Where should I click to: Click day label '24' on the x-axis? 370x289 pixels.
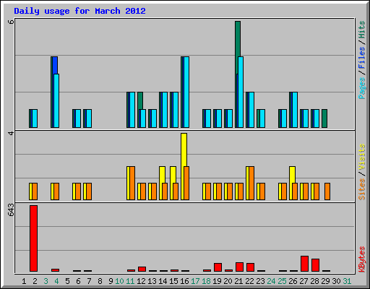(271, 281)
